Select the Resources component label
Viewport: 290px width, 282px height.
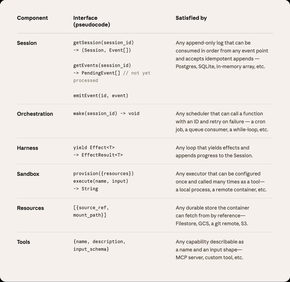[30, 208]
